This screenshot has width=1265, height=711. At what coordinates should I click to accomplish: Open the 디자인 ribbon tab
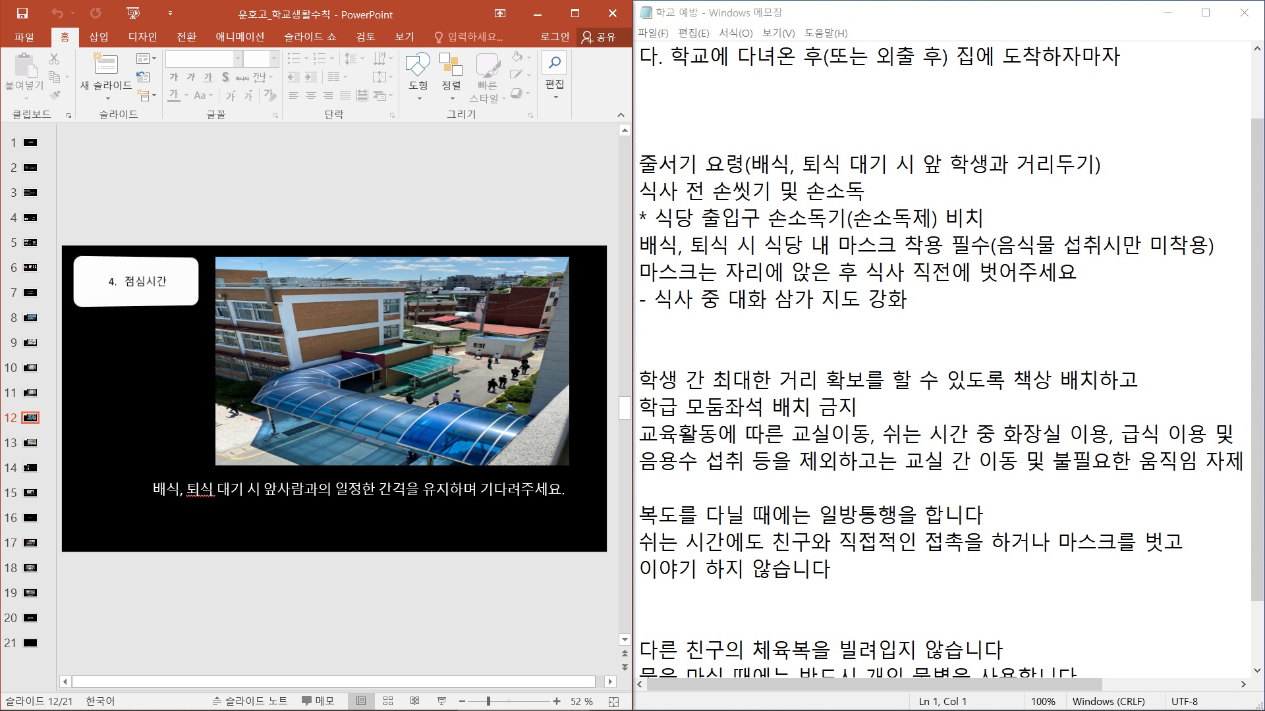[142, 37]
